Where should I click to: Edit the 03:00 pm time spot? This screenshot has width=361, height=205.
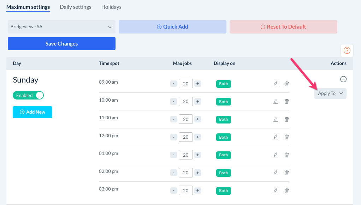tap(276, 191)
